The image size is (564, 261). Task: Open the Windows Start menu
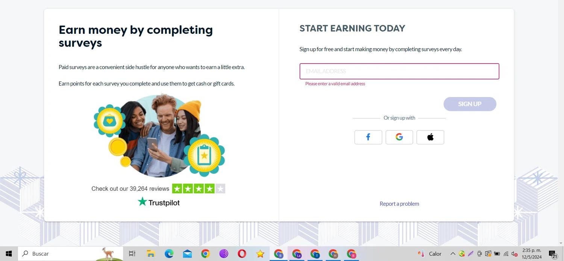[9, 254]
